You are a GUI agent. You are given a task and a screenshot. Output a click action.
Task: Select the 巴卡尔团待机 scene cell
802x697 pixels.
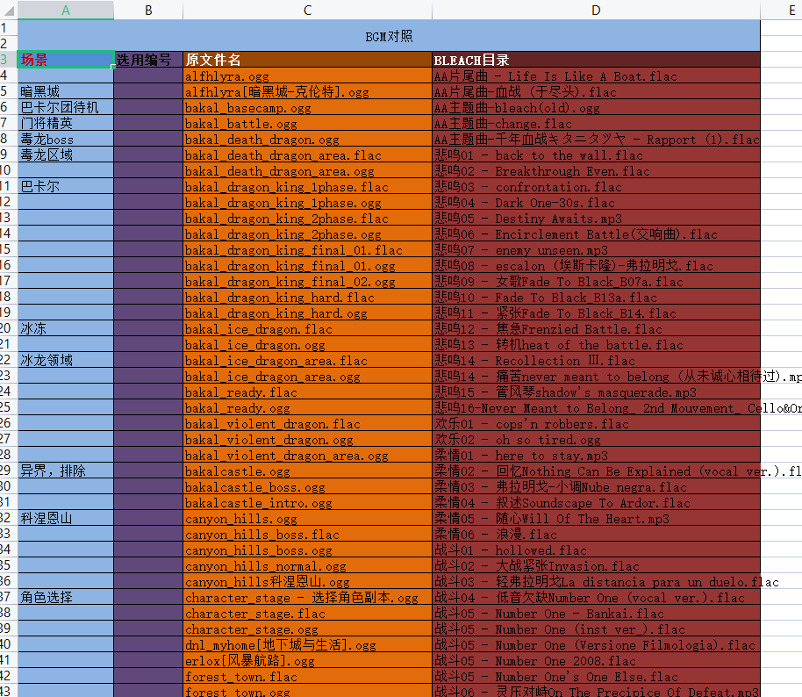66,107
